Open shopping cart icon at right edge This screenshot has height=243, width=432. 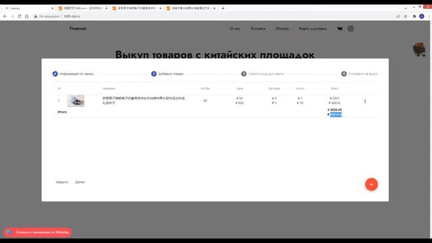pyautogui.click(x=419, y=49)
